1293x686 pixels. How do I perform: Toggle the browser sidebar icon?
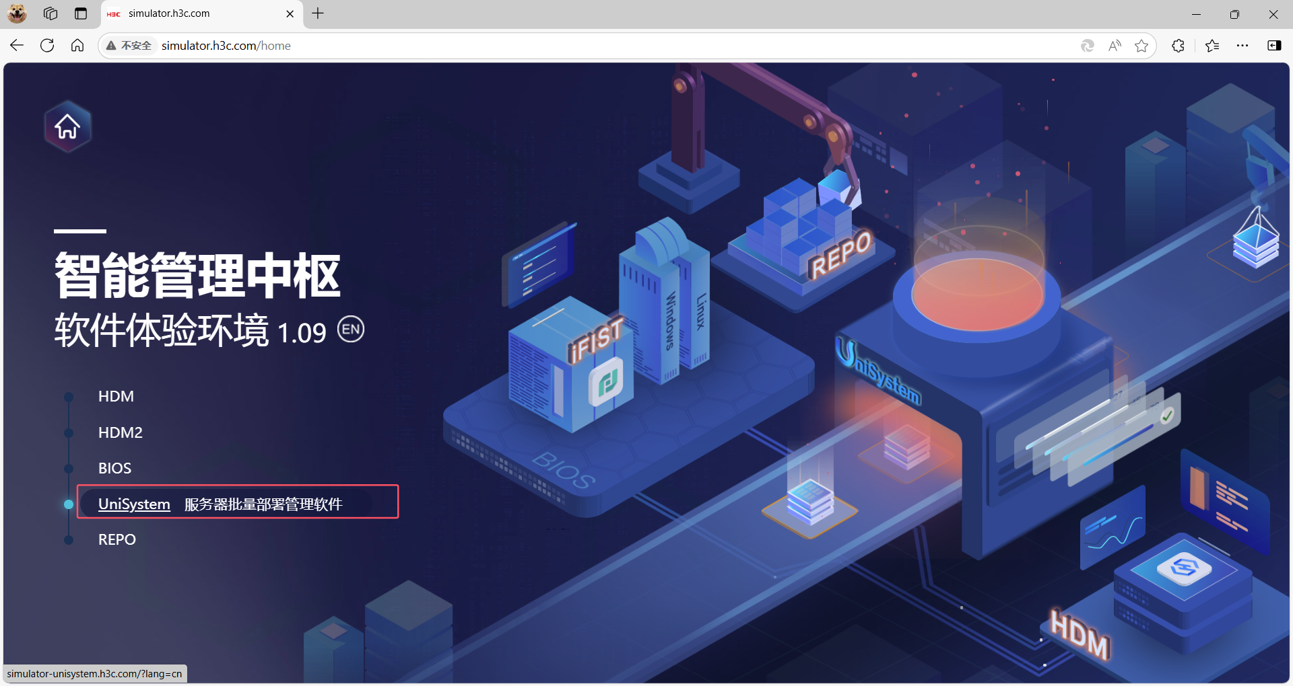(1274, 46)
